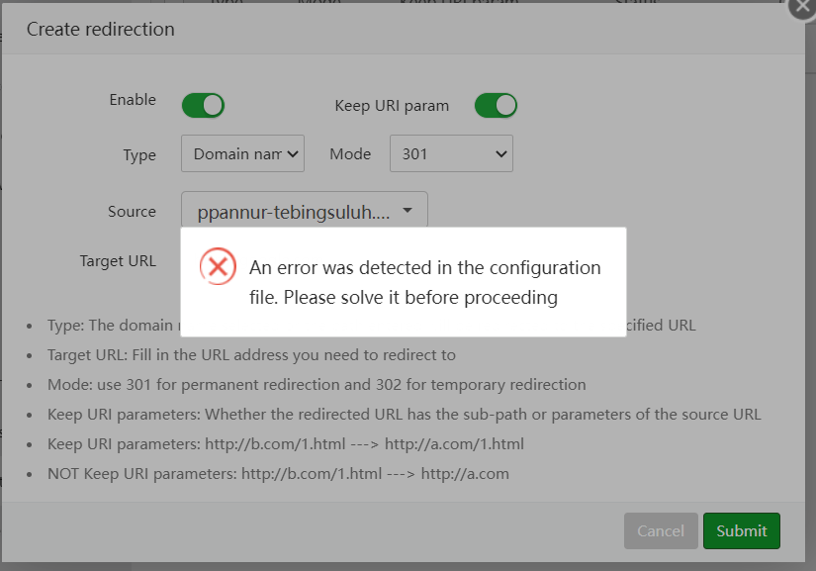
Task: Click the green Enable switch knob
Action: (x=212, y=105)
